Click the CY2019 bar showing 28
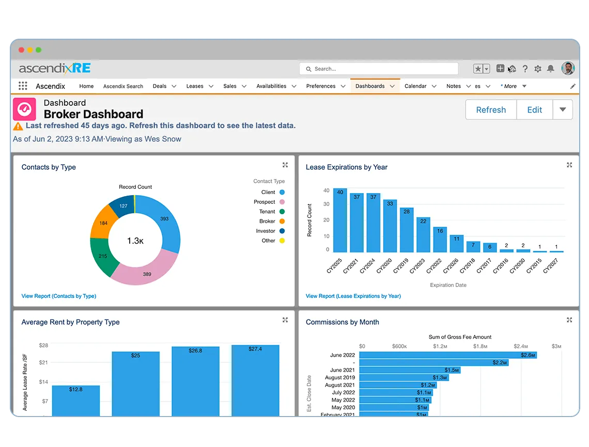This screenshot has width=589, height=447. (407, 230)
